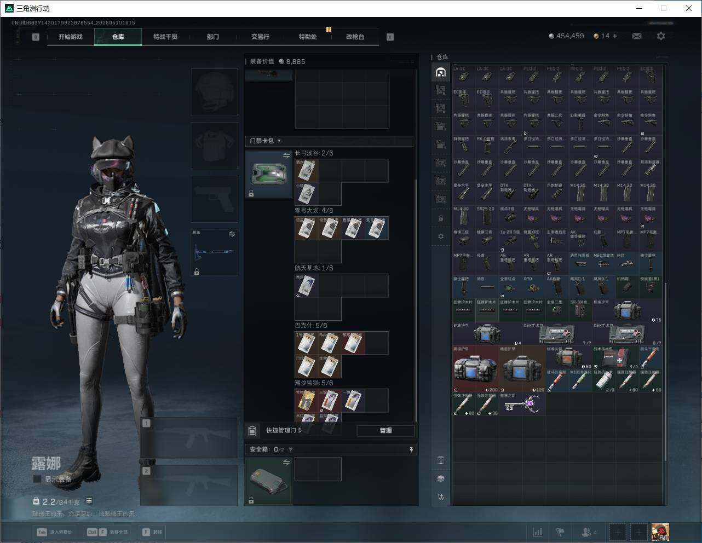Viewport: 702px width, 543px height.
Task: Go to the 开始游戏 tab
Action: click(x=71, y=37)
